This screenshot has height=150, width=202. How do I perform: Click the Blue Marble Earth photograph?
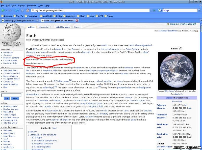177,71
